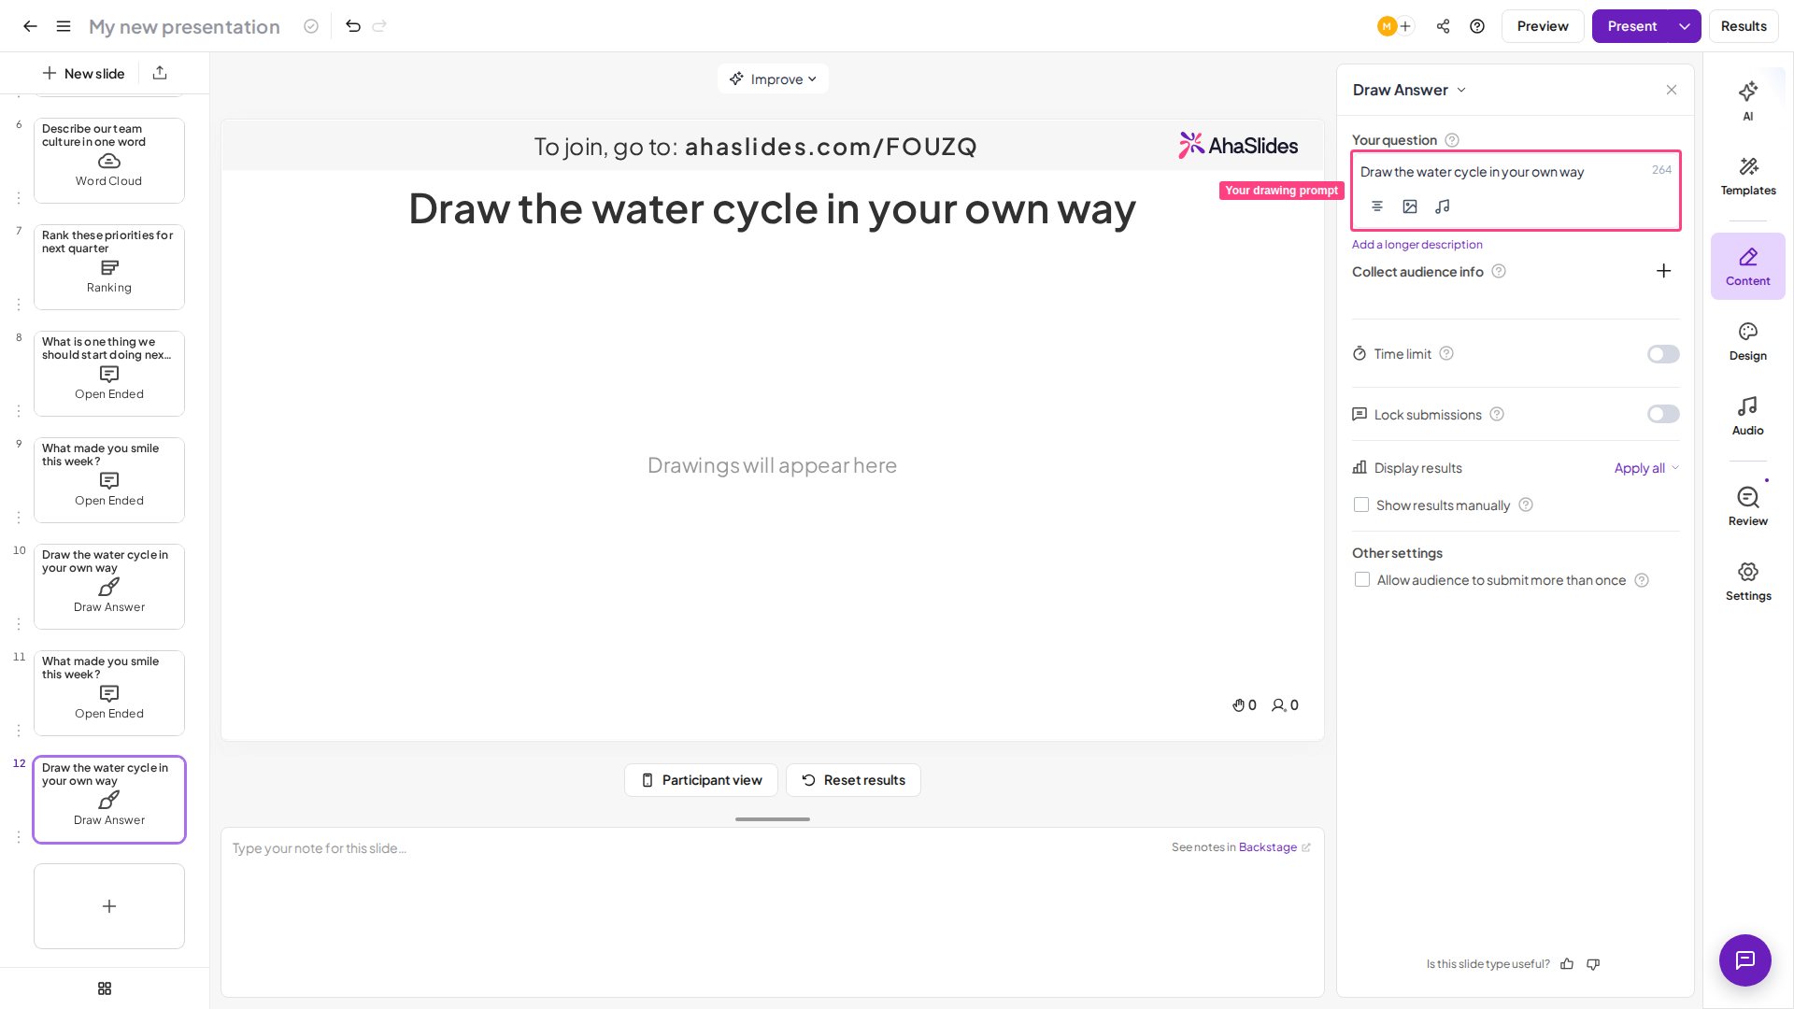Click the thumbs down feedback icon
Screen dimensions: 1794x1009
tap(1593, 964)
